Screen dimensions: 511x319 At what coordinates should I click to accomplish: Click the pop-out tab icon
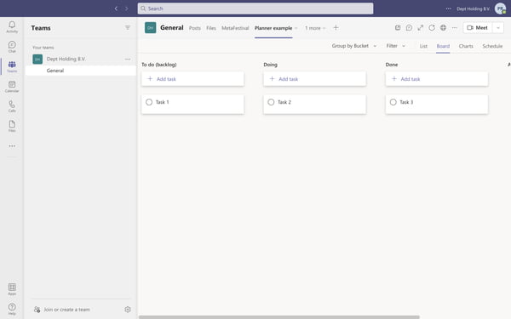click(398, 28)
